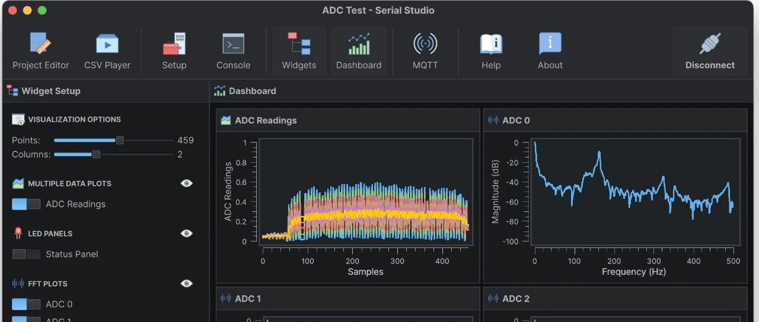Click the Multiple Data Plots section icon

click(x=18, y=183)
